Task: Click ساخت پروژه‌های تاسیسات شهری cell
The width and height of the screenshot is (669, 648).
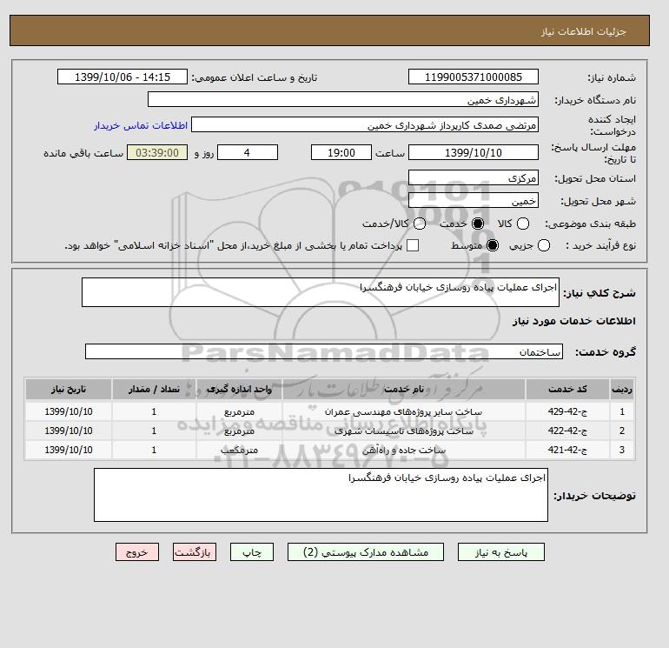Action: (x=404, y=431)
